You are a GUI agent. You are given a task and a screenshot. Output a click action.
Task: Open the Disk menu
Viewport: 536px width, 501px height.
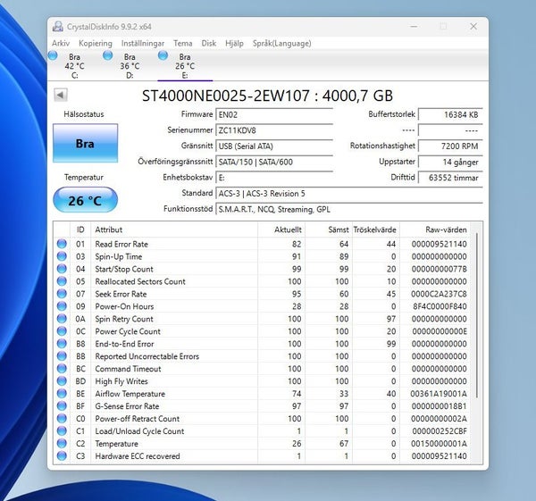pos(209,44)
